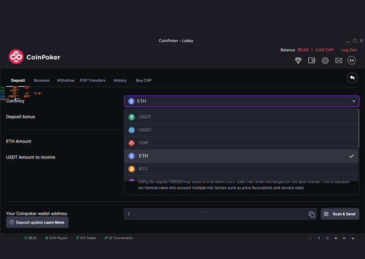
Task: Click the back arrow button
Action: point(352,78)
